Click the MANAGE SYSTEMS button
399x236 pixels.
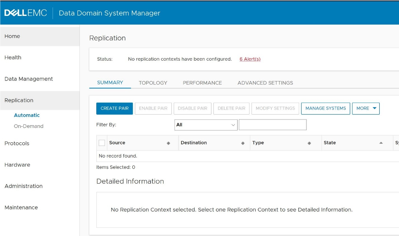326,108
